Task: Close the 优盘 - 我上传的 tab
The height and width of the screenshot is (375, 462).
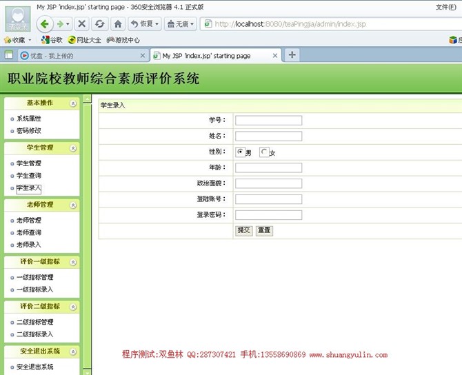Action: (x=143, y=56)
